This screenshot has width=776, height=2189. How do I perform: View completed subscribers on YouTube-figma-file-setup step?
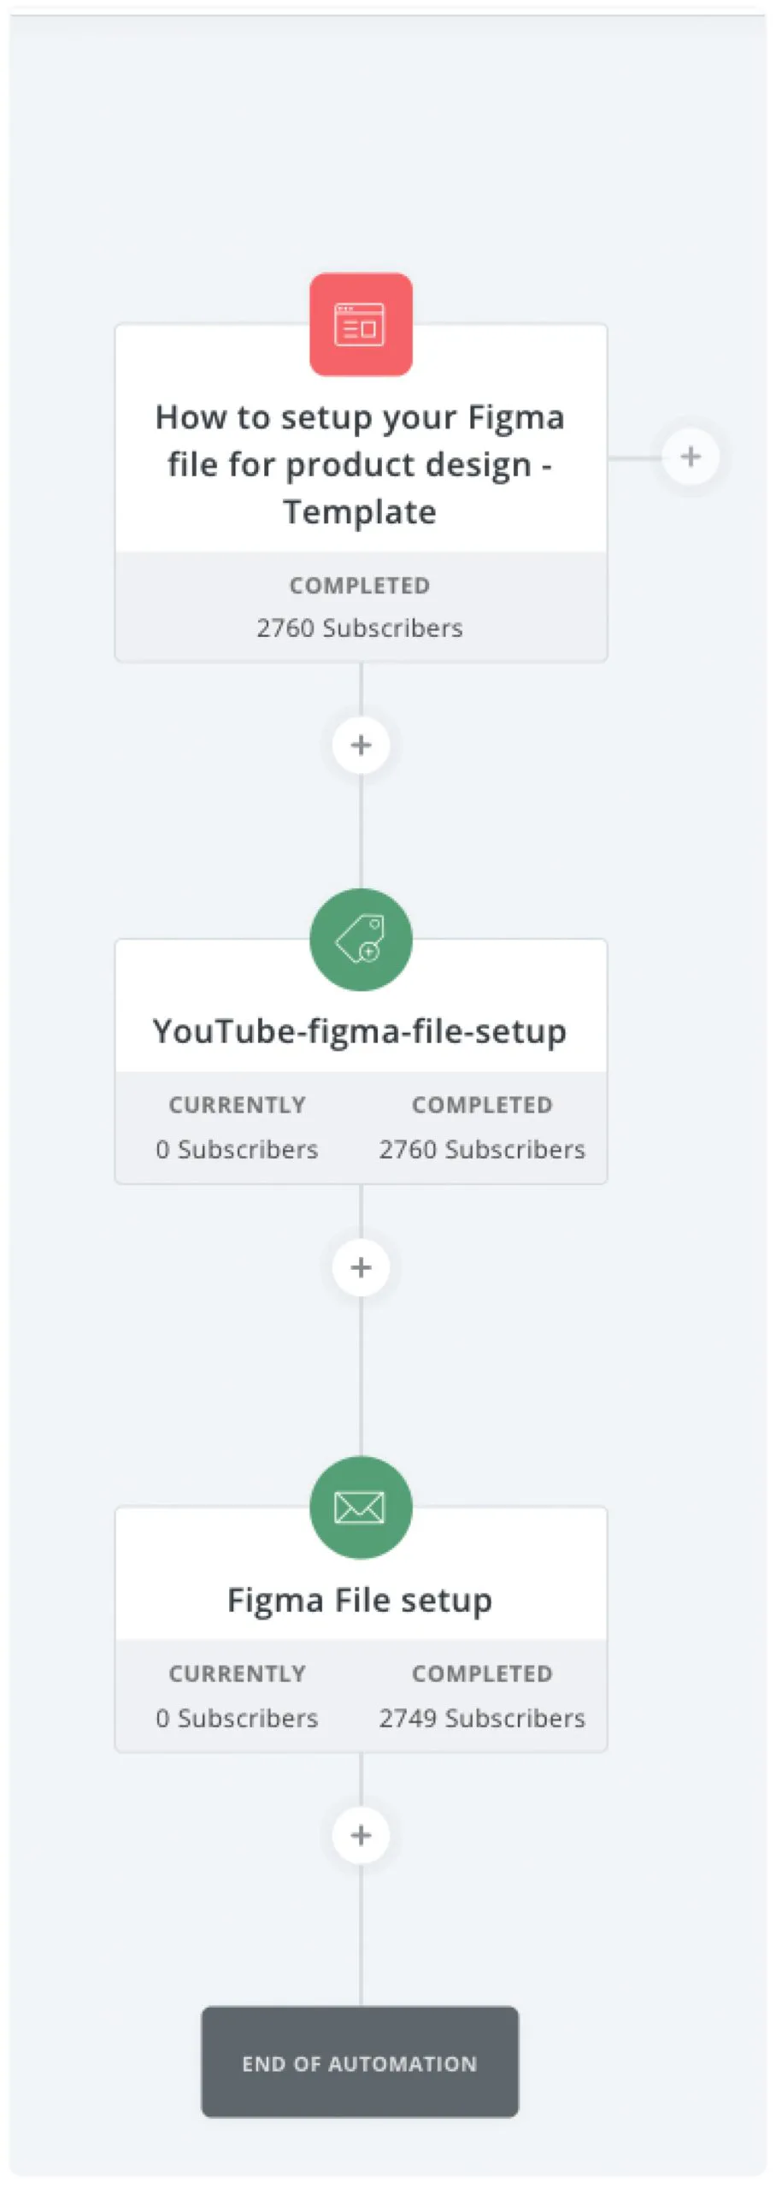click(482, 1149)
